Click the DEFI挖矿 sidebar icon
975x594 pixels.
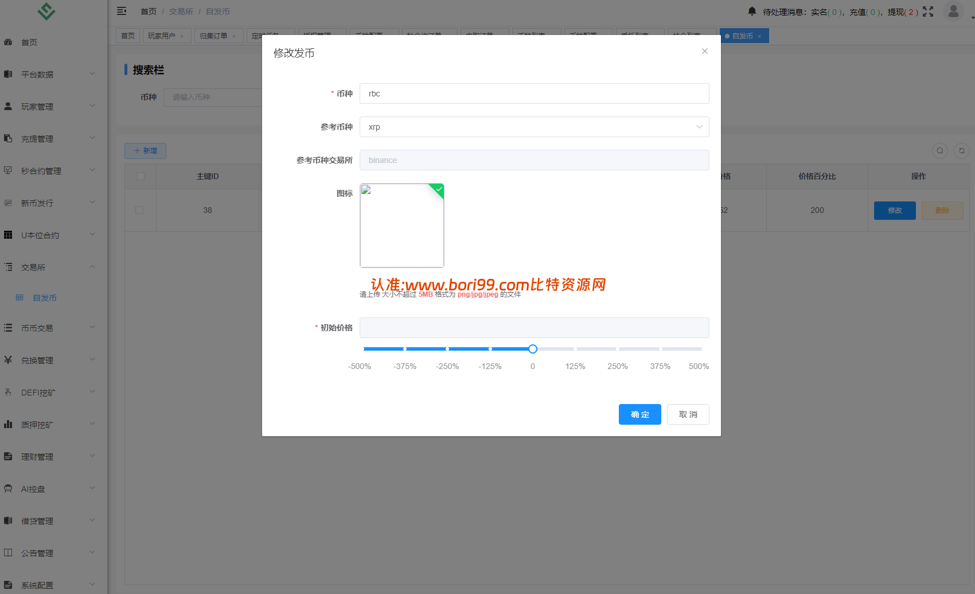pos(8,392)
